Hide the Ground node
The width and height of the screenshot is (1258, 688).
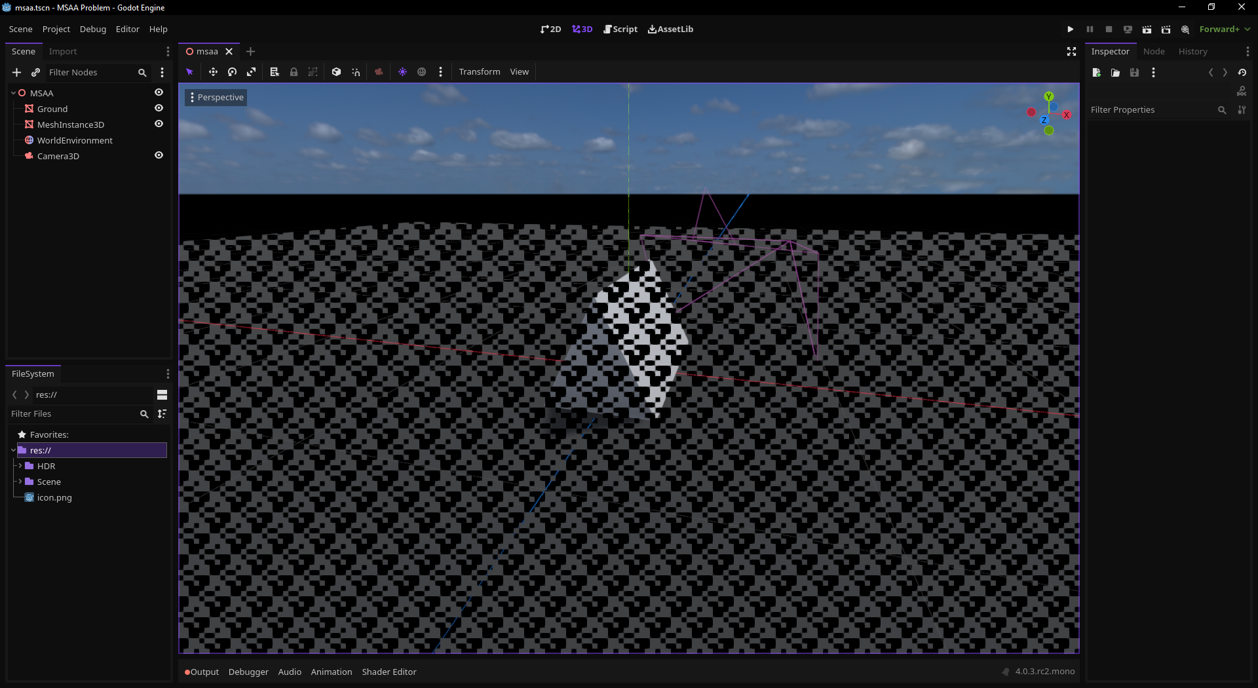point(159,108)
